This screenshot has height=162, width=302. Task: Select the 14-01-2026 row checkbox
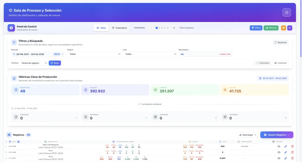(x=6, y=146)
